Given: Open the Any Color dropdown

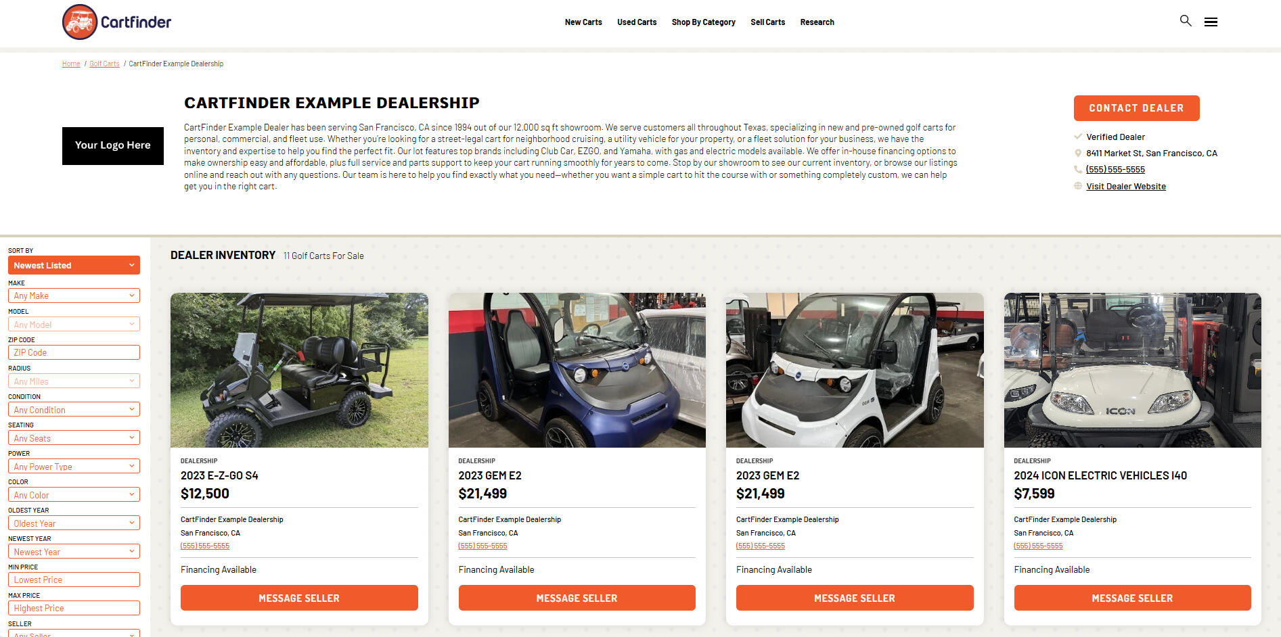Looking at the screenshot, I should coord(74,495).
